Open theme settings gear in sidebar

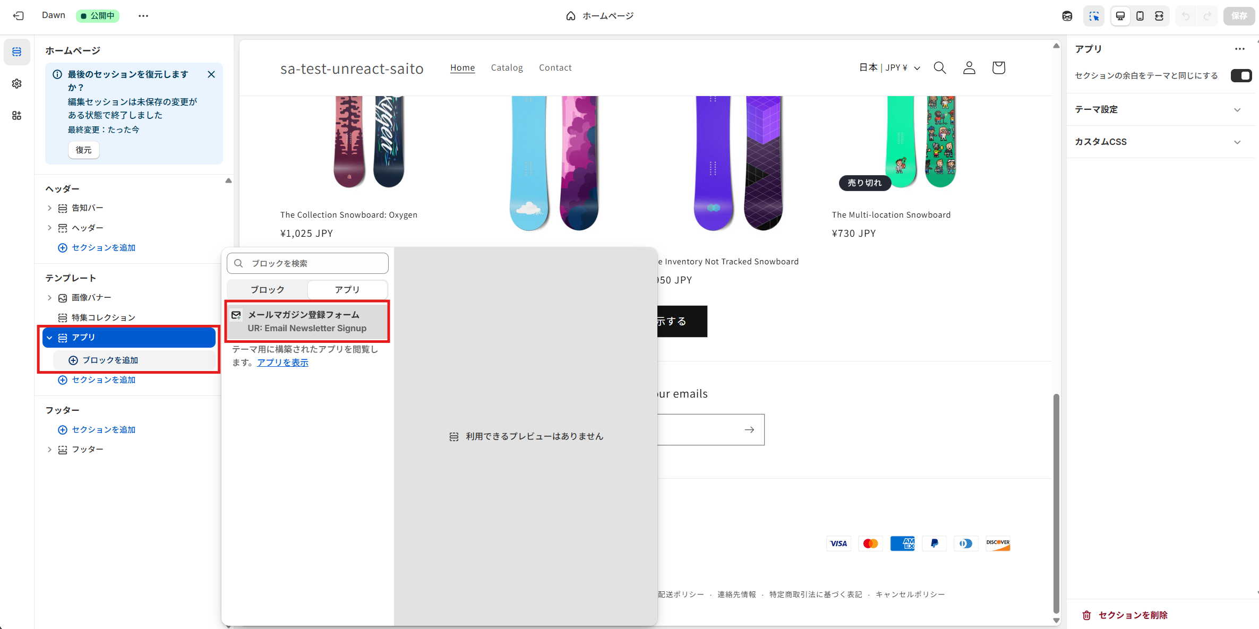(x=17, y=83)
